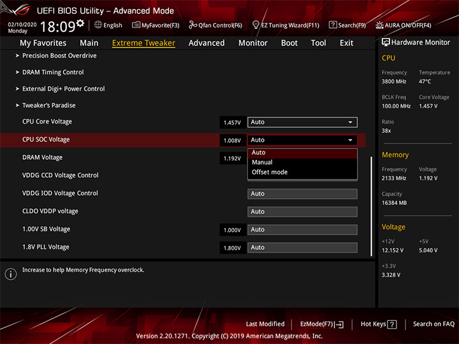The width and height of the screenshot is (459, 344).
Task: Click the 3800 MHz CPU frequency value
Action: pos(394,82)
